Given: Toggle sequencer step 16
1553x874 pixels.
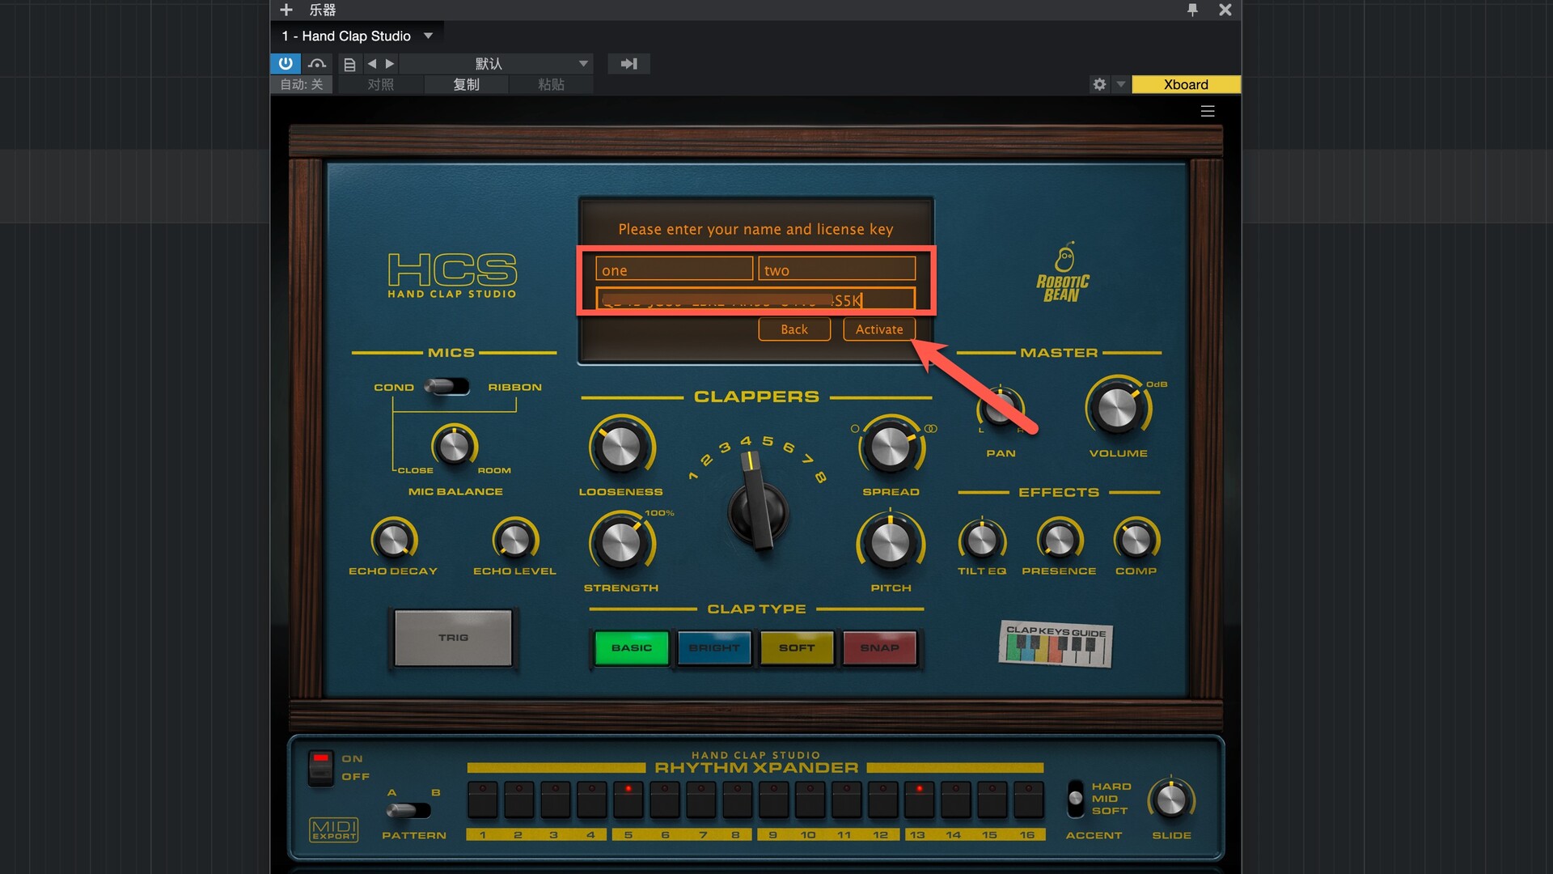Looking at the screenshot, I should [1029, 799].
